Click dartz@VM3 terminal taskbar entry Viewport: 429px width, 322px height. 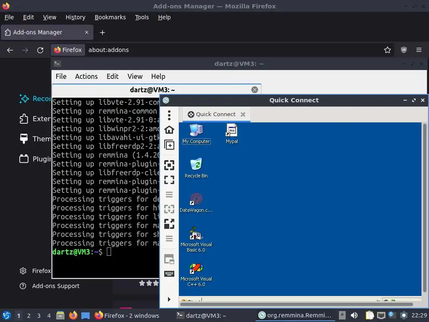pos(202,315)
